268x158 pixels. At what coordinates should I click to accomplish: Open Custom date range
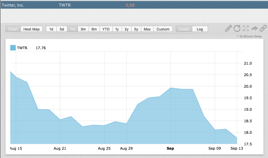(x=163, y=29)
